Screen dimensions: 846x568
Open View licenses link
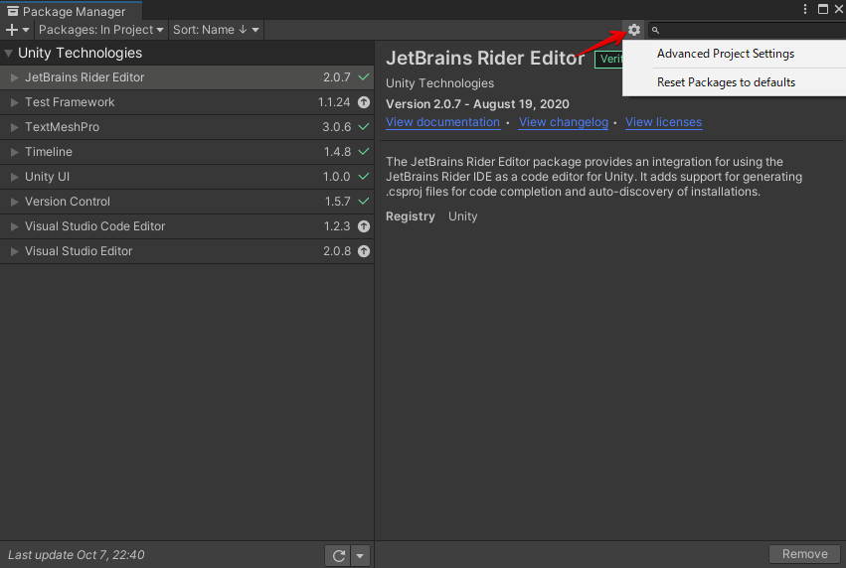tap(663, 122)
